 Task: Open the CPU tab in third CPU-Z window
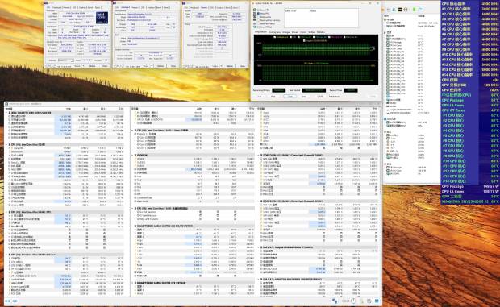187,7
